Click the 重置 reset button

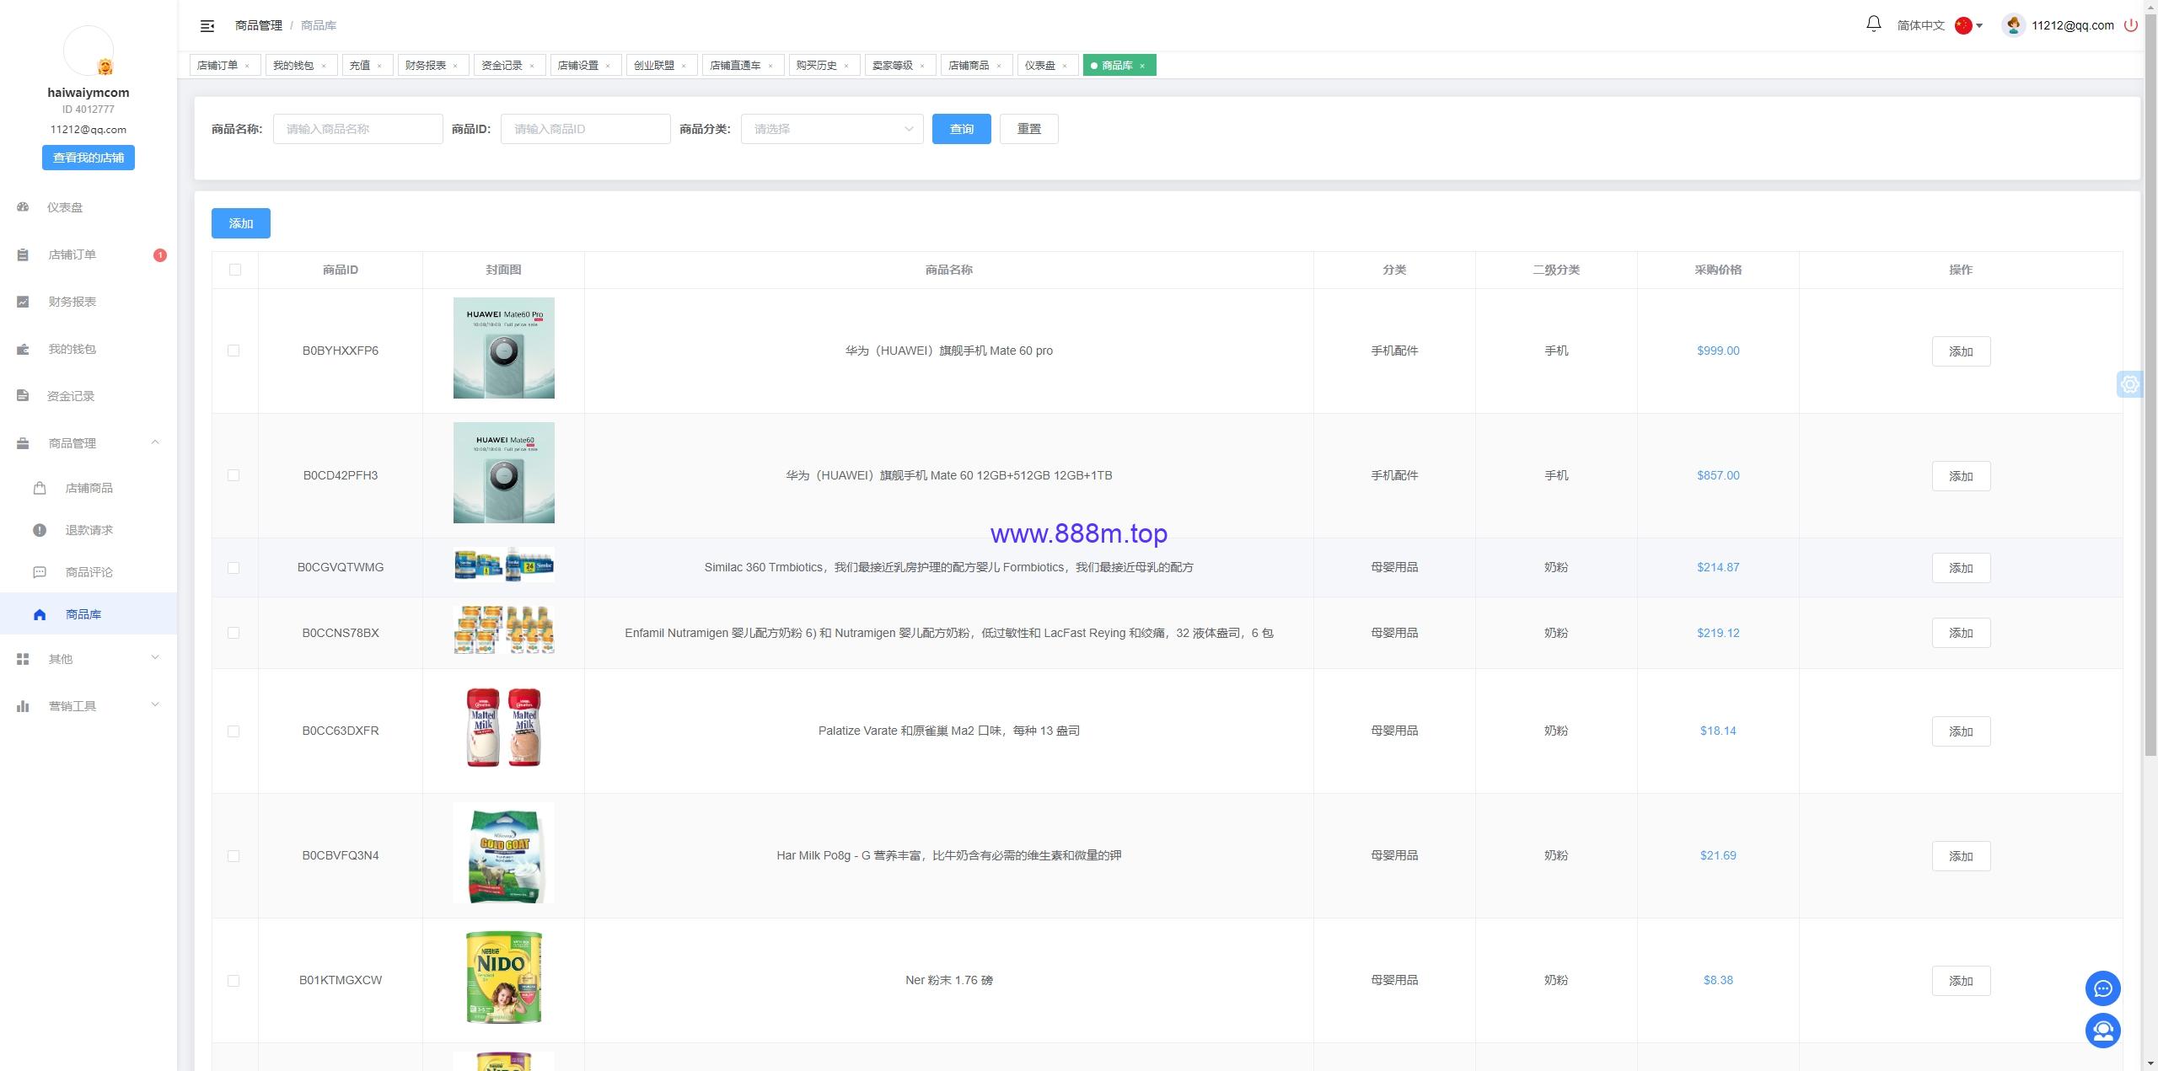(1029, 129)
